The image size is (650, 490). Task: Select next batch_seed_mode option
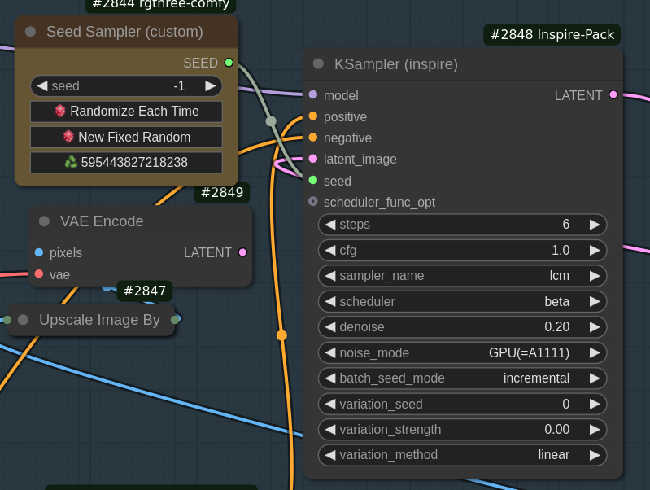(595, 378)
